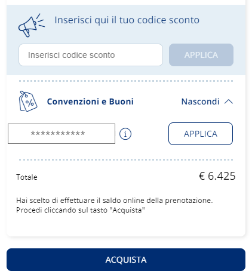Click the greyed-out APPLICA discount button

(x=201, y=55)
